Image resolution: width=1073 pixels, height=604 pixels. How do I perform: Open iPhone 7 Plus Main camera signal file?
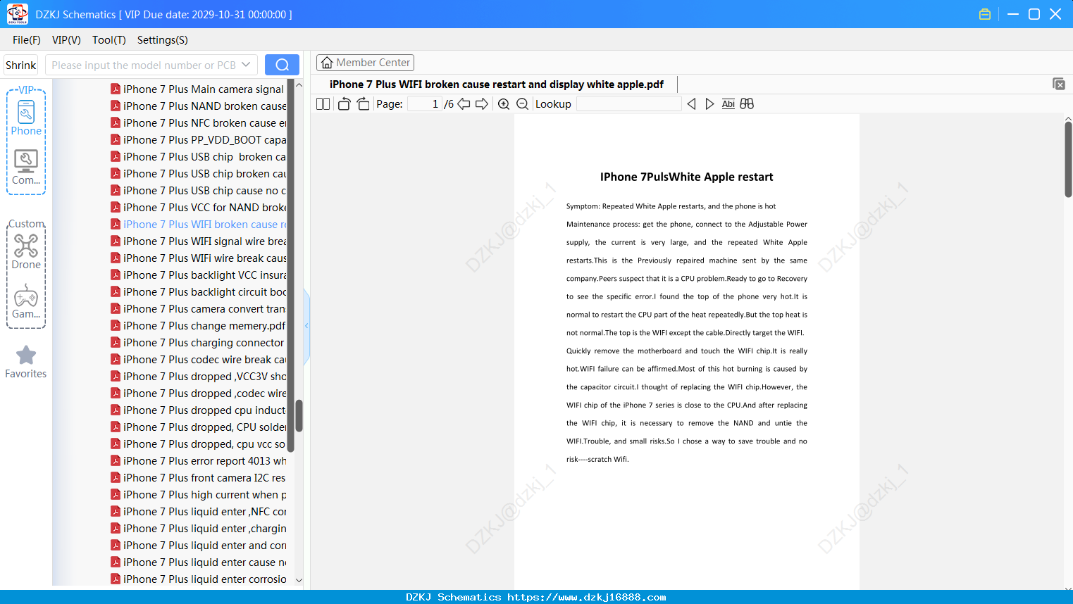(x=199, y=89)
